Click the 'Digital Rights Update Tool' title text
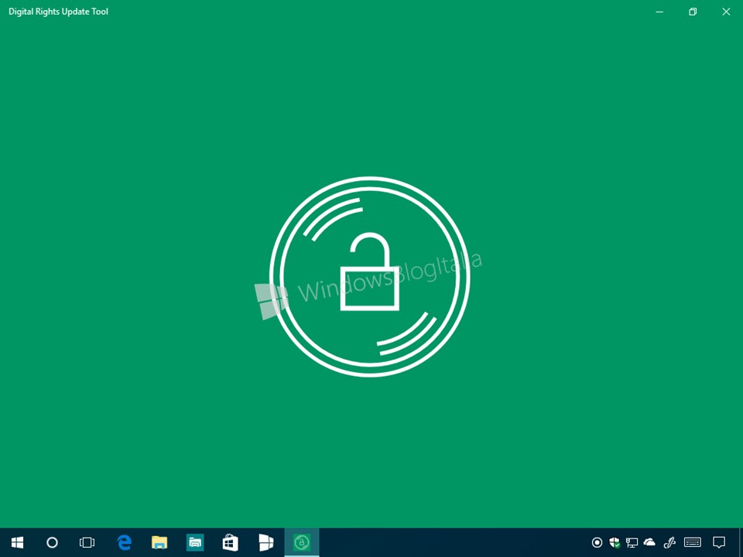The width and height of the screenshot is (743, 557). pyautogui.click(x=58, y=12)
